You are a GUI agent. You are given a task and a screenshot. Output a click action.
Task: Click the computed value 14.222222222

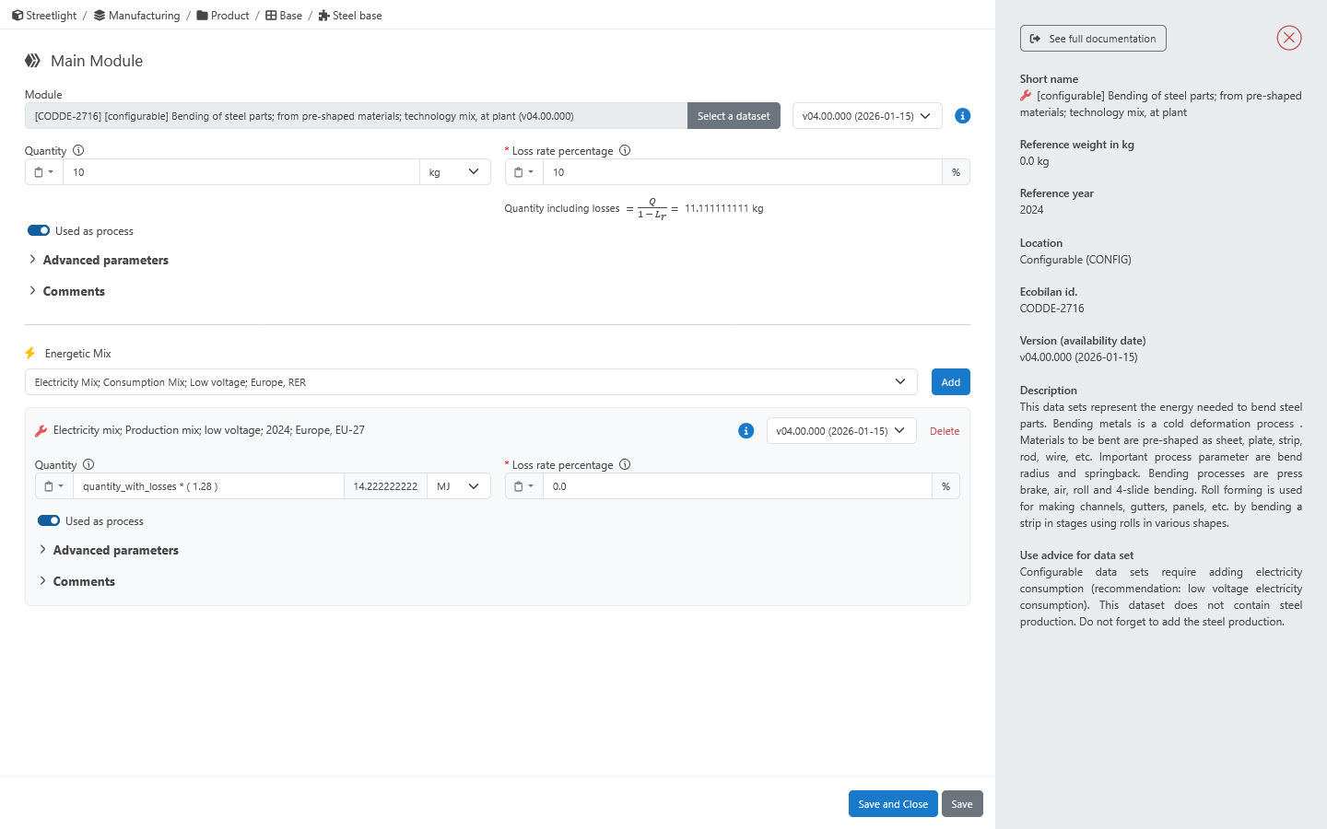385,486
